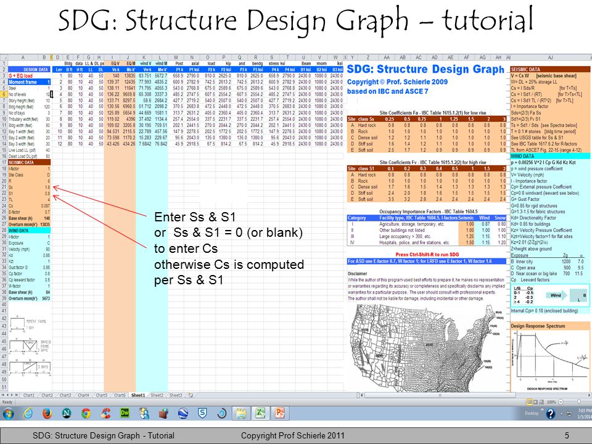Select the 'SEISMIC DATA' header in column A
Image resolution: width=592 pixels, height=444 pixels.
click(29, 162)
